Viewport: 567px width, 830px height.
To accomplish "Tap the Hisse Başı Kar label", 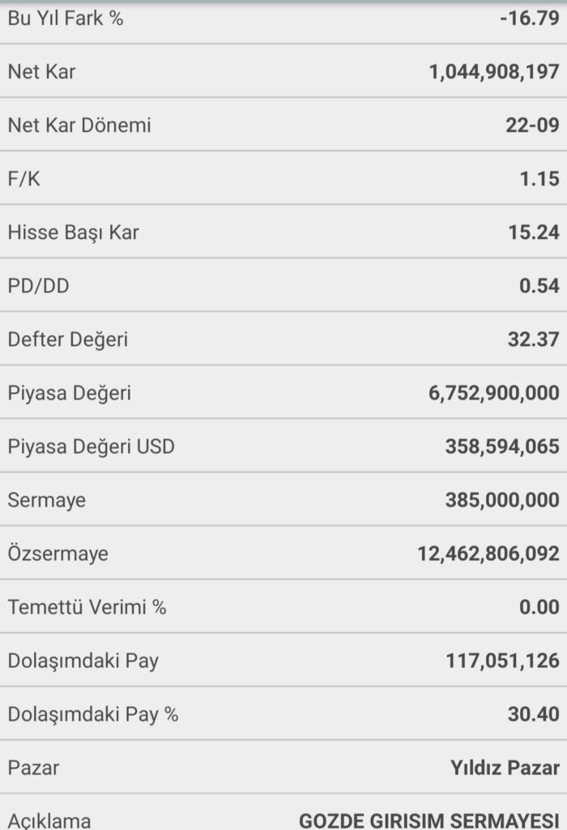I will (x=73, y=233).
